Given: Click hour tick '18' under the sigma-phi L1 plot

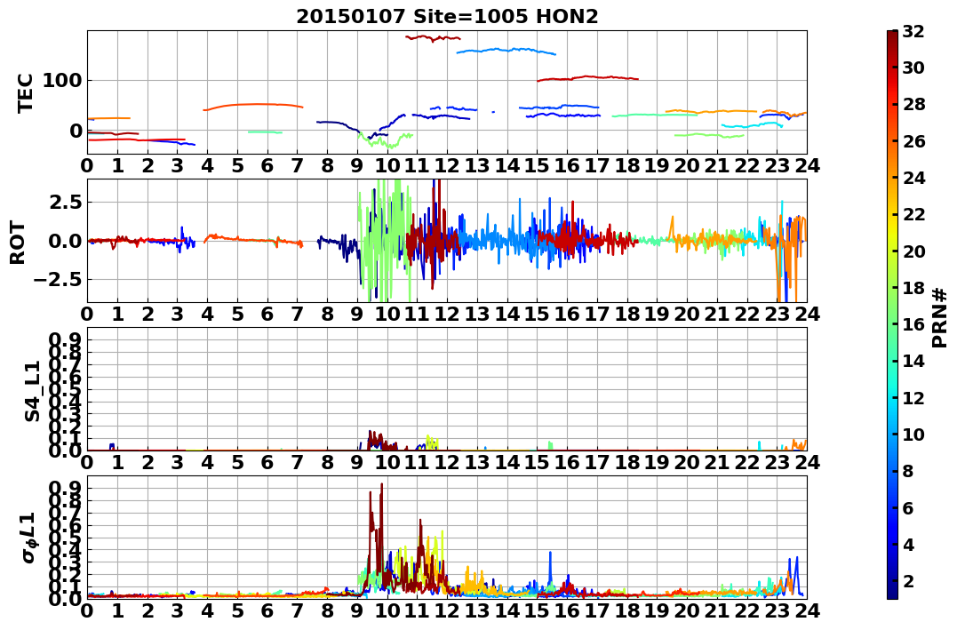Looking at the screenshot, I should click(626, 610).
